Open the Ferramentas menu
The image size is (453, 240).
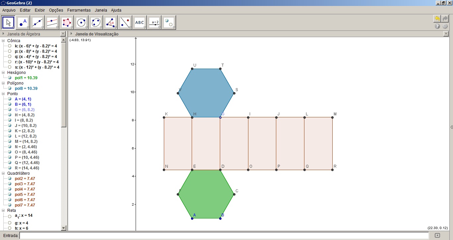click(79, 10)
